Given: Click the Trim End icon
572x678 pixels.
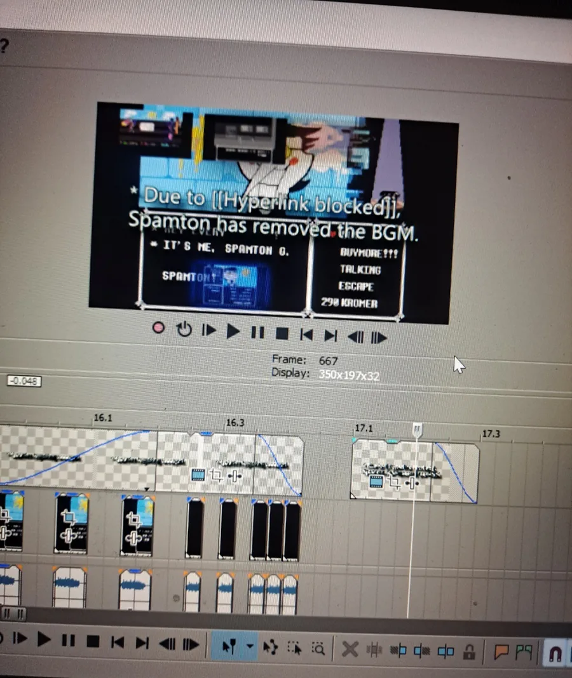Looking at the screenshot, I should [x=422, y=650].
